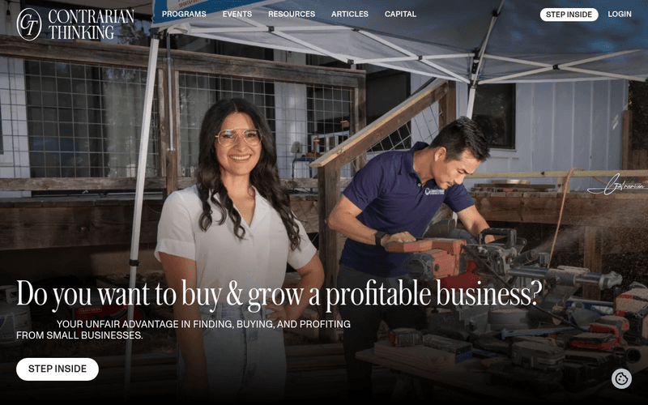Open the cookie preferences icon

[x=621, y=378]
